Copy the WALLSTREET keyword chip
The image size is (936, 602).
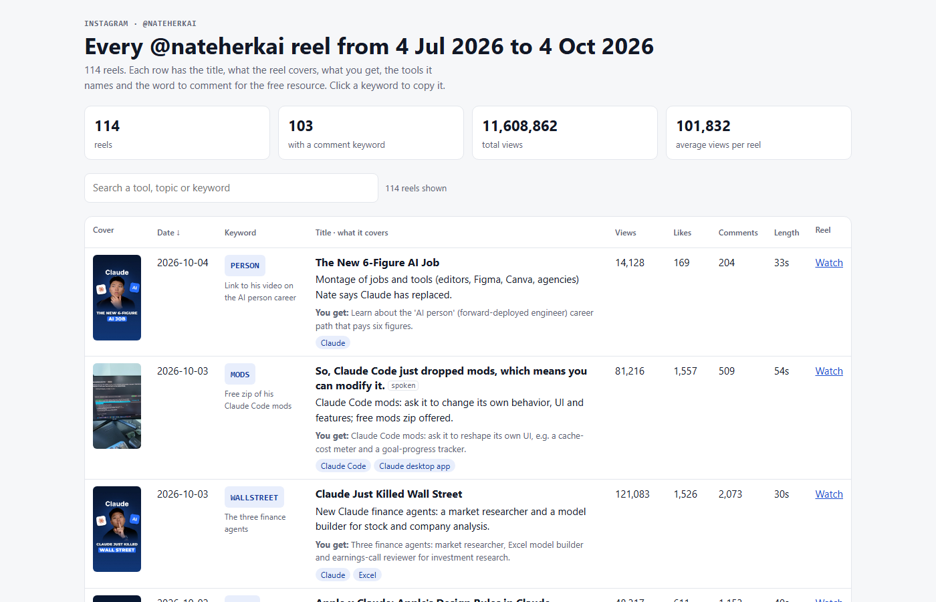point(254,498)
